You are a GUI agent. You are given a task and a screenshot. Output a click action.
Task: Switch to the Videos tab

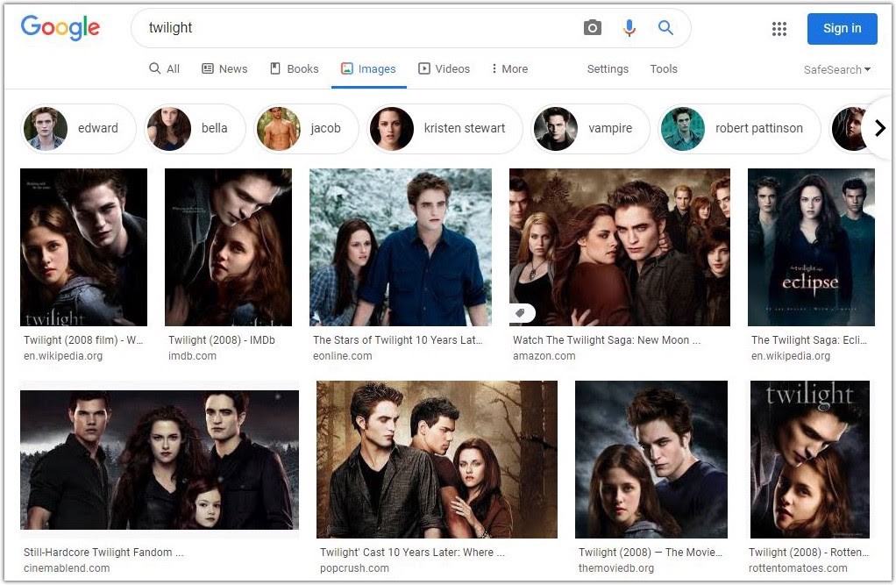pos(444,69)
